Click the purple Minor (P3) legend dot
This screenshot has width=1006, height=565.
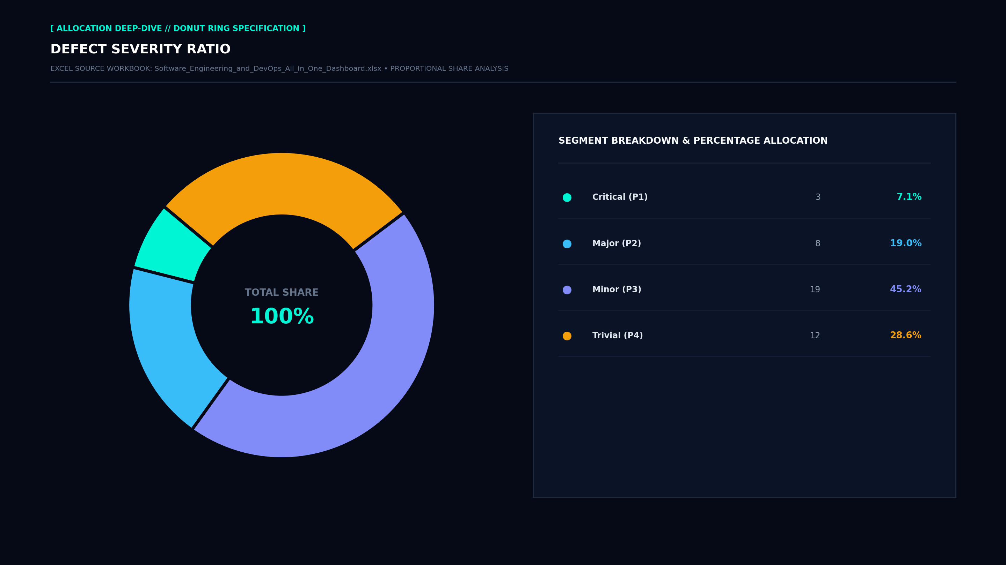(x=567, y=290)
